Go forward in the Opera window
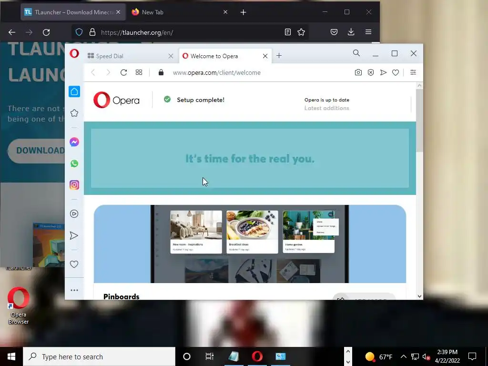Screen dimensions: 488x366 coord(108,72)
